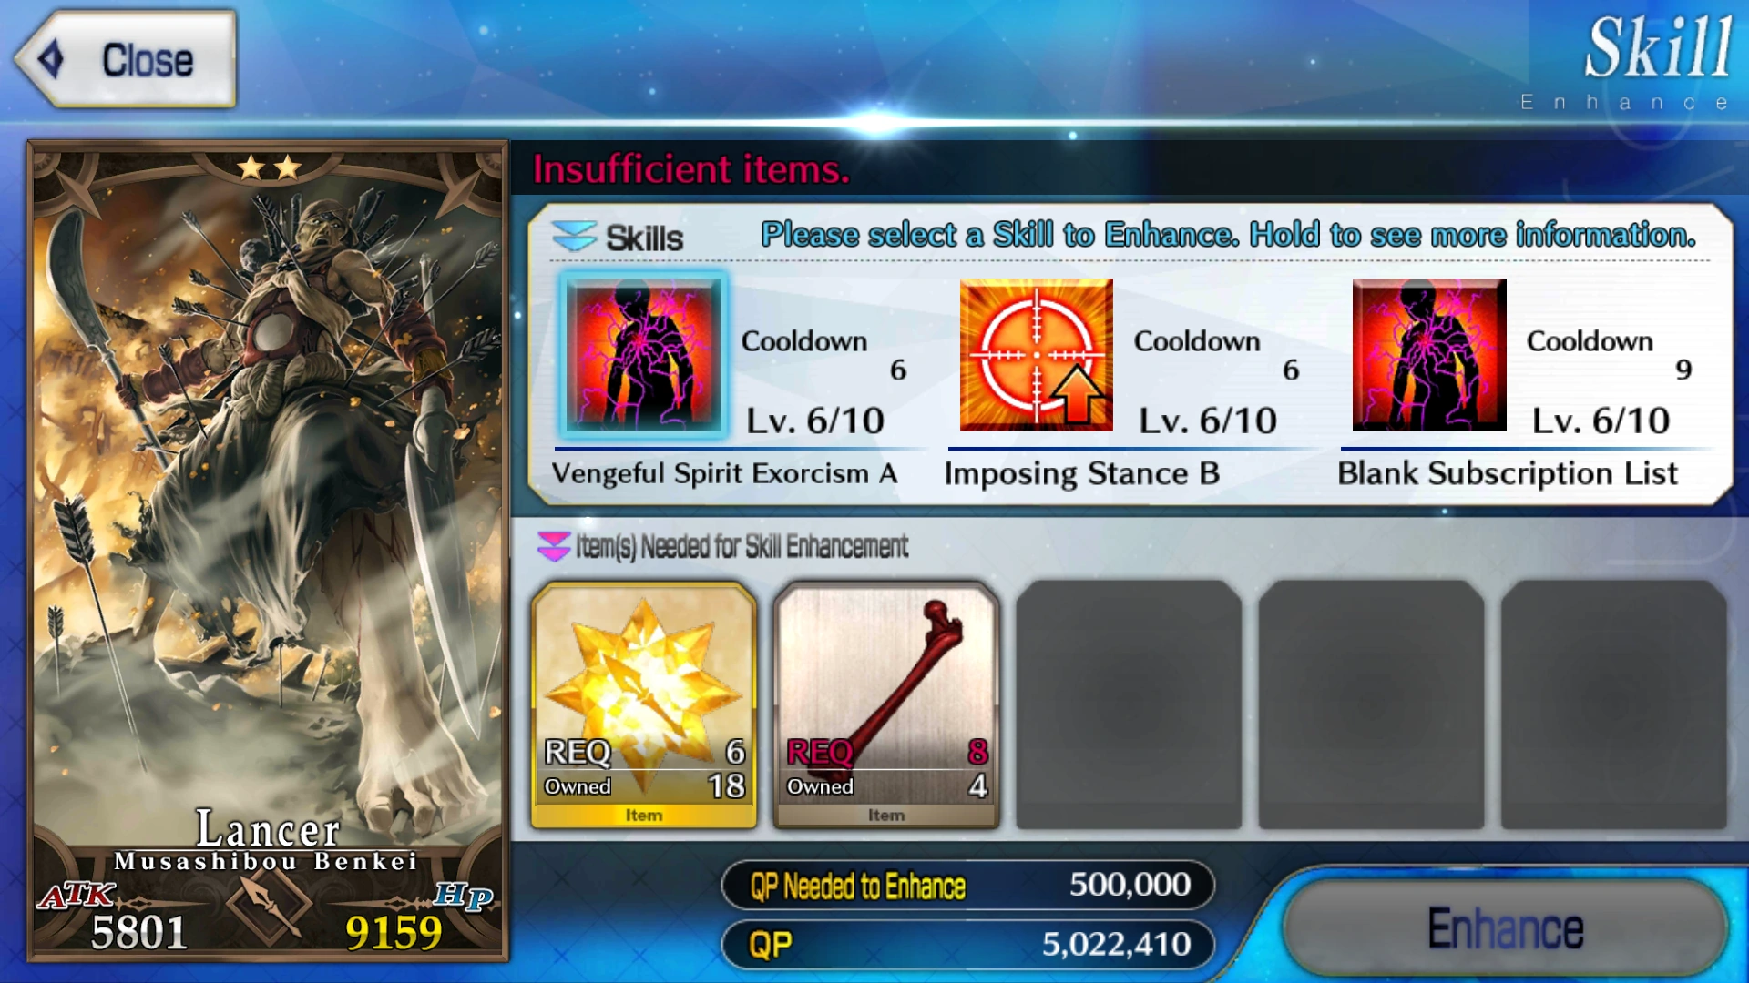1749x983 pixels.
Task: Select the Vengeful Spirit Exorcism A label
Action: point(724,473)
